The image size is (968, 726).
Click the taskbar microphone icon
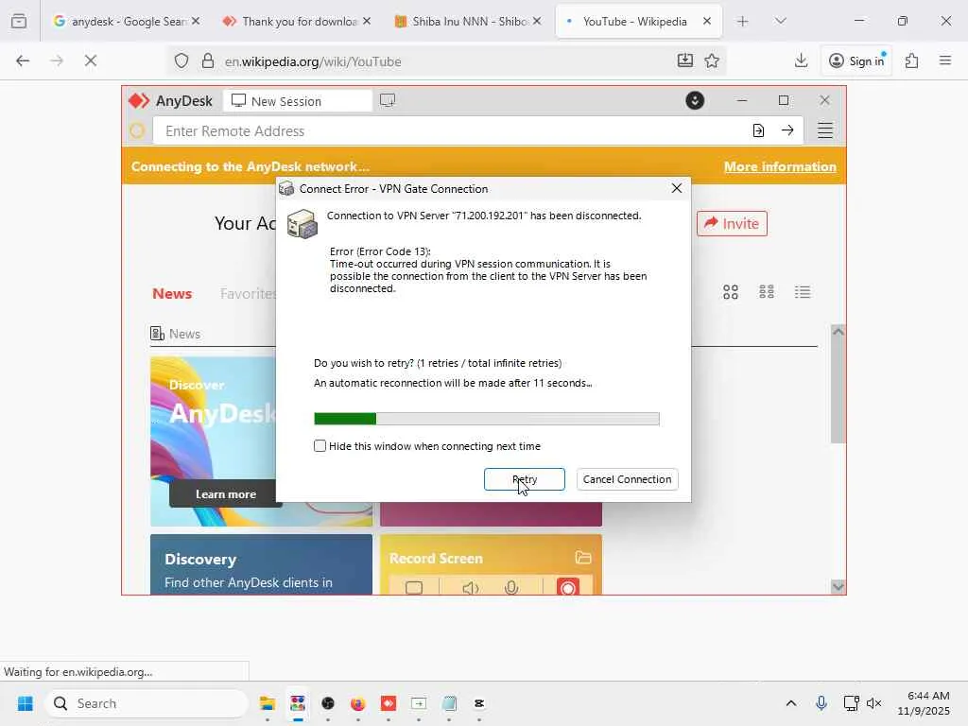point(821,703)
